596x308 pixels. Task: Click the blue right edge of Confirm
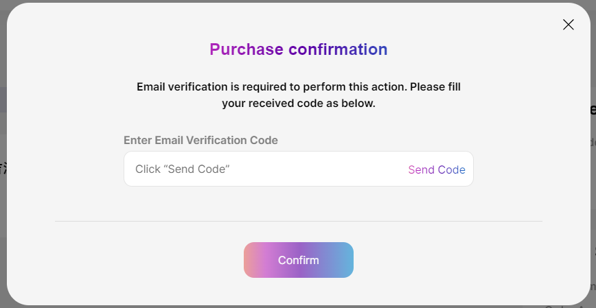click(x=347, y=260)
